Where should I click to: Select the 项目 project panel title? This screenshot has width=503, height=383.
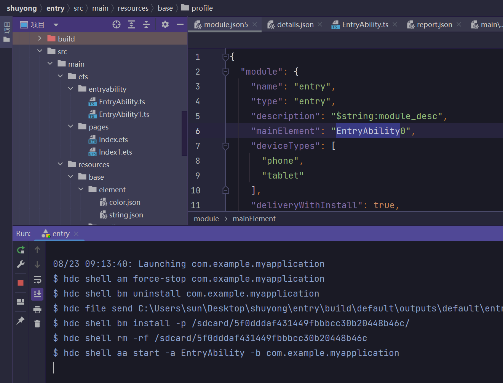click(x=38, y=25)
